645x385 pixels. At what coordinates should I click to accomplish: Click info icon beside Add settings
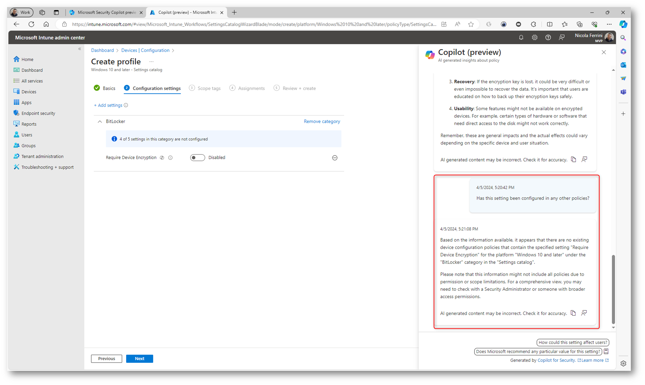coord(126,105)
